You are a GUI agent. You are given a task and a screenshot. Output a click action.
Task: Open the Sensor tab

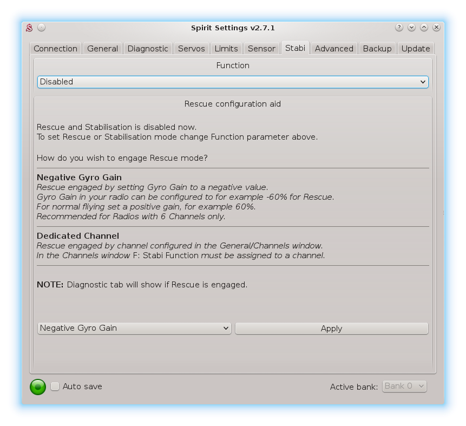261,49
